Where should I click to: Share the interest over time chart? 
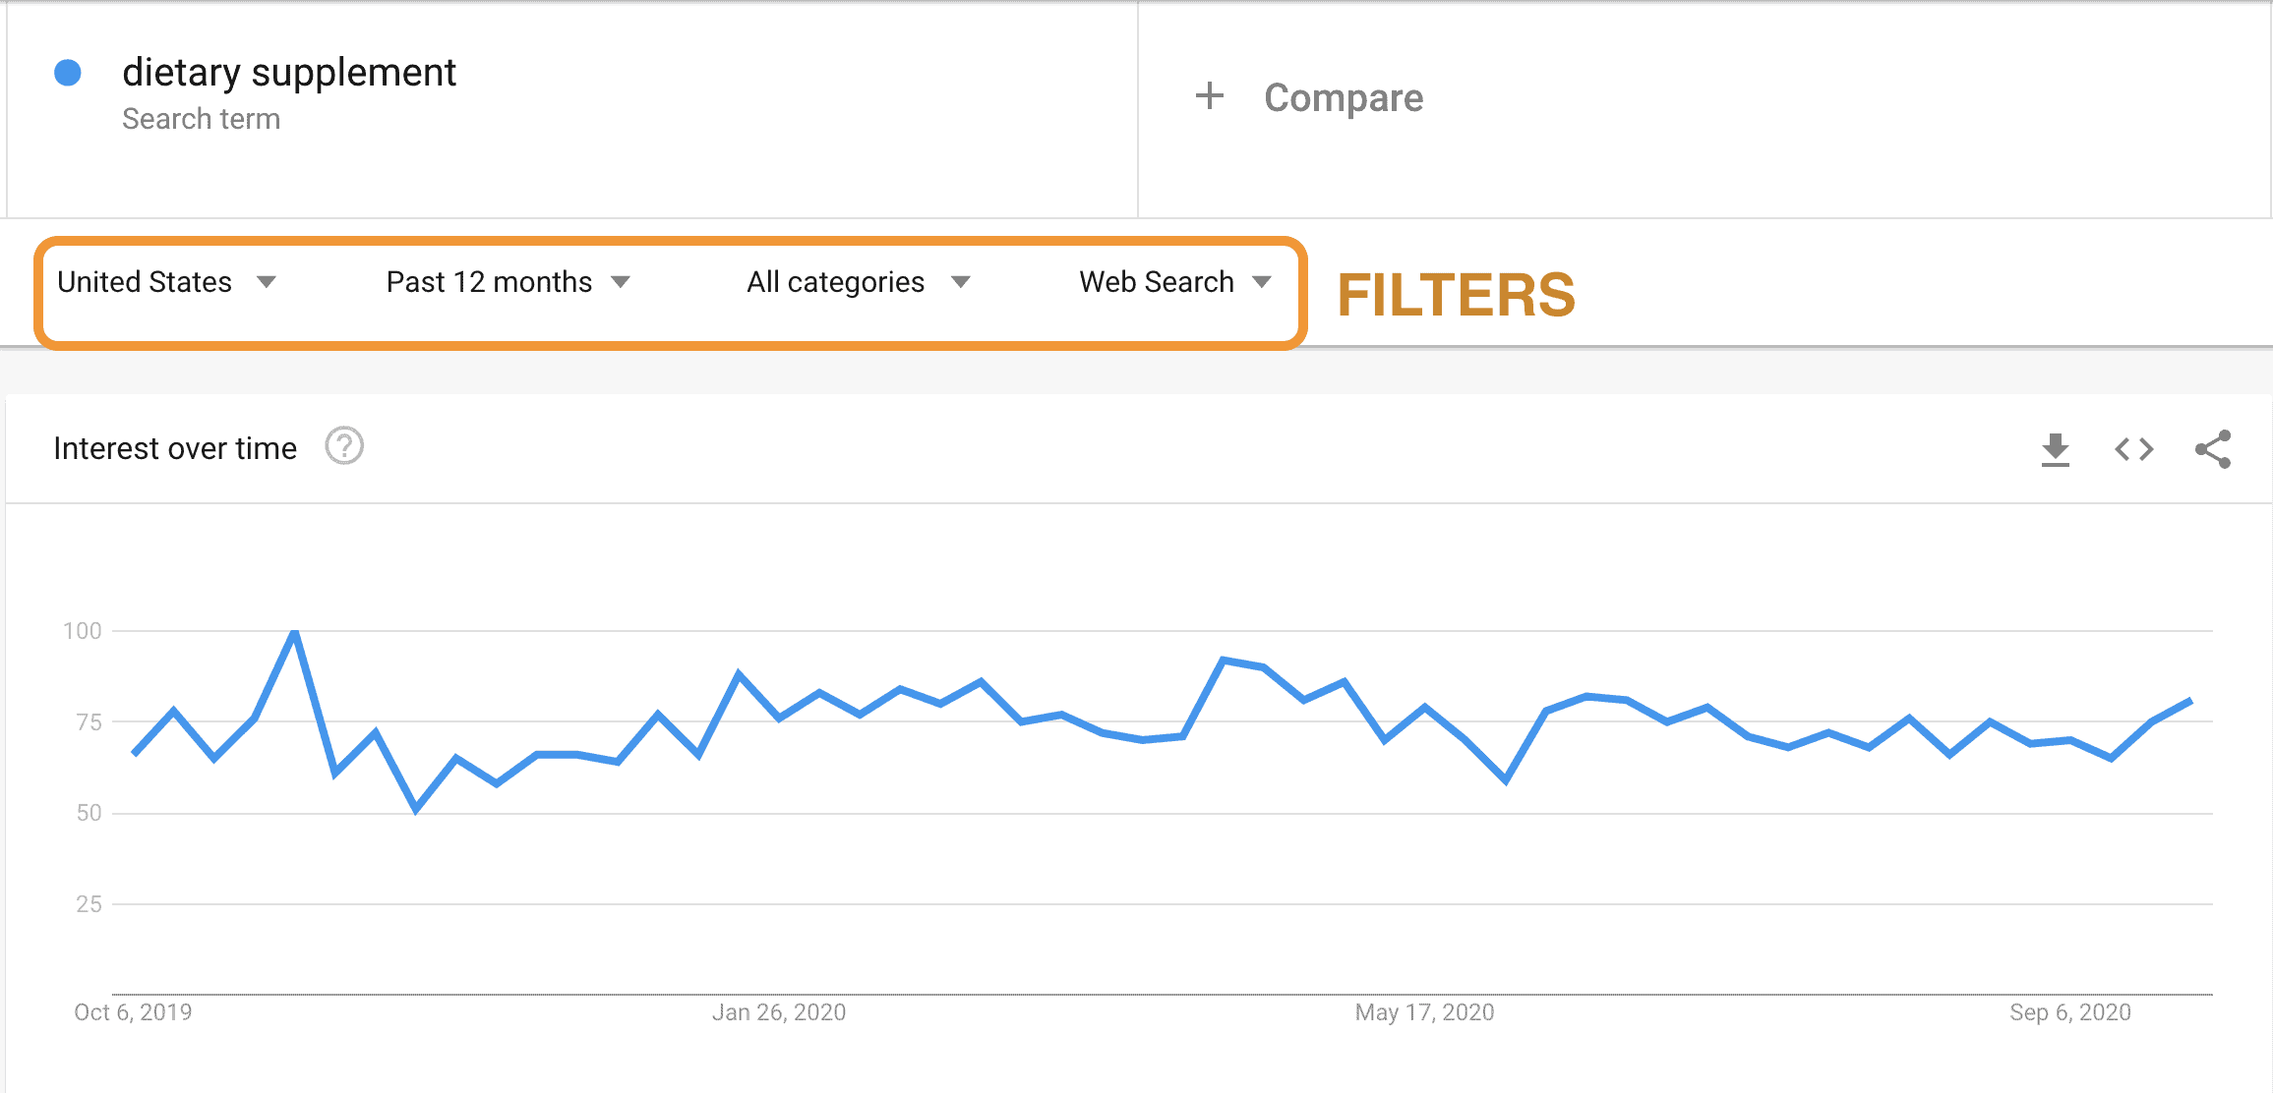pos(2213,449)
